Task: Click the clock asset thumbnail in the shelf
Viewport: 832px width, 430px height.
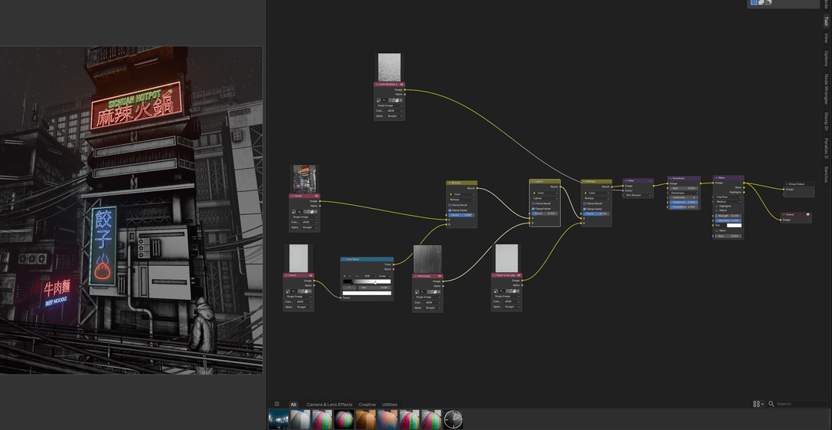Action: (453, 419)
